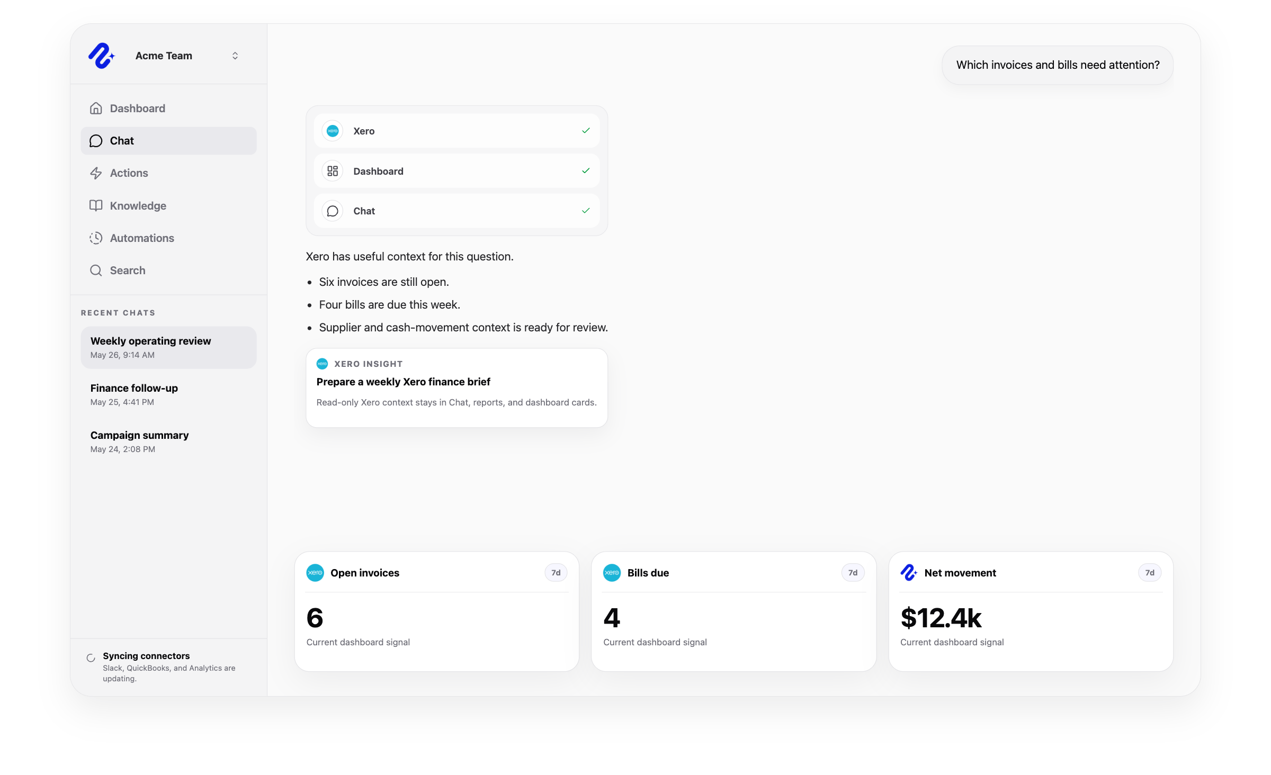1271x775 pixels.
Task: Click the text 'Four bills are due this week.'
Action: 390,305
